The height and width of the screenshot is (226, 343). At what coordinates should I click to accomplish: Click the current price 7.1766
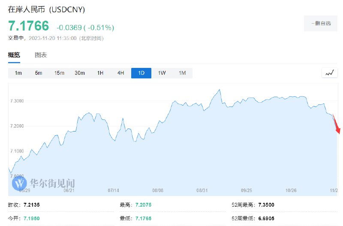pos(29,26)
